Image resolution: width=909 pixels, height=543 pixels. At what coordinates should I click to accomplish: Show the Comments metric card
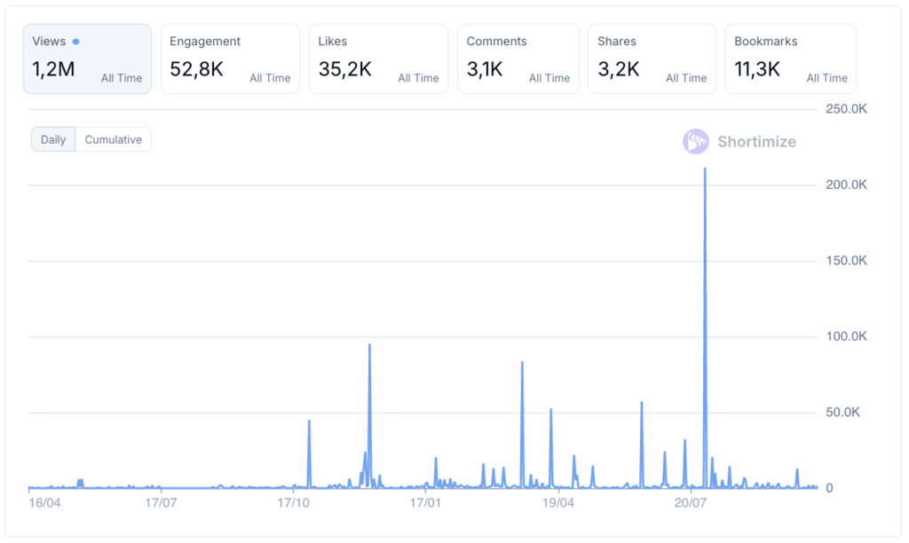(x=518, y=59)
